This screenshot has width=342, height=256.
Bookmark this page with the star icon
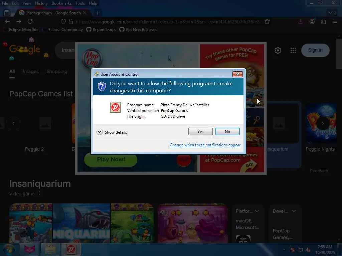point(267,21)
